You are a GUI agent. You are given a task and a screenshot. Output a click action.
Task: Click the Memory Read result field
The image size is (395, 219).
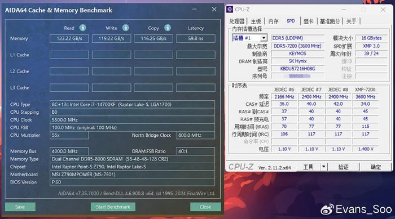click(x=69, y=38)
